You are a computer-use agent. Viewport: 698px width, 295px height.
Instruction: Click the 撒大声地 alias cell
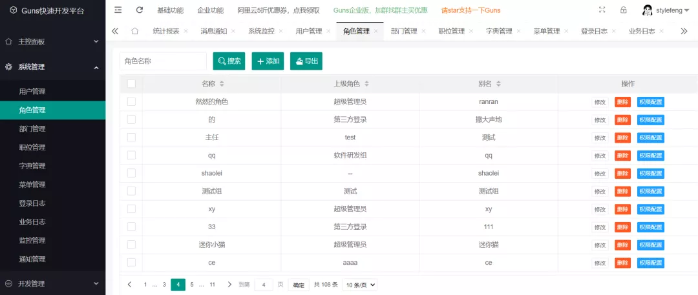tap(489, 119)
